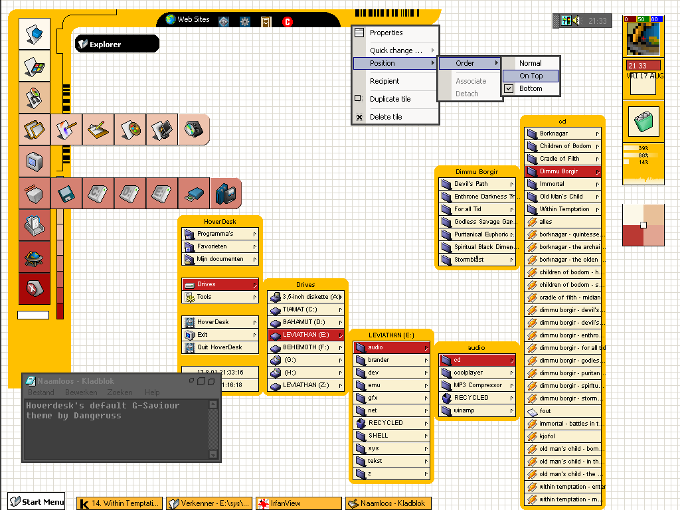Click the Explorer label icon

tap(83, 43)
